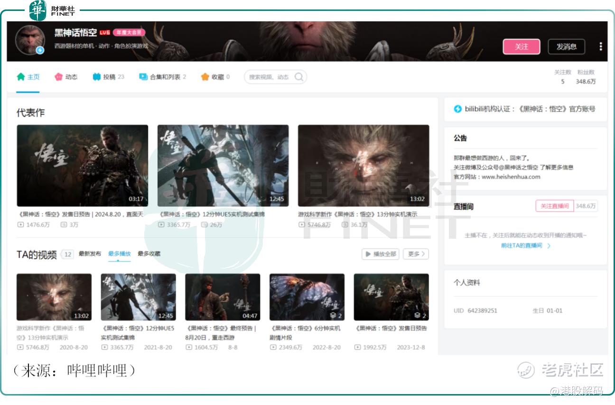Viewport: 615px width, 405px height.
Task: Click the video count 12 badge
Action: point(68,255)
